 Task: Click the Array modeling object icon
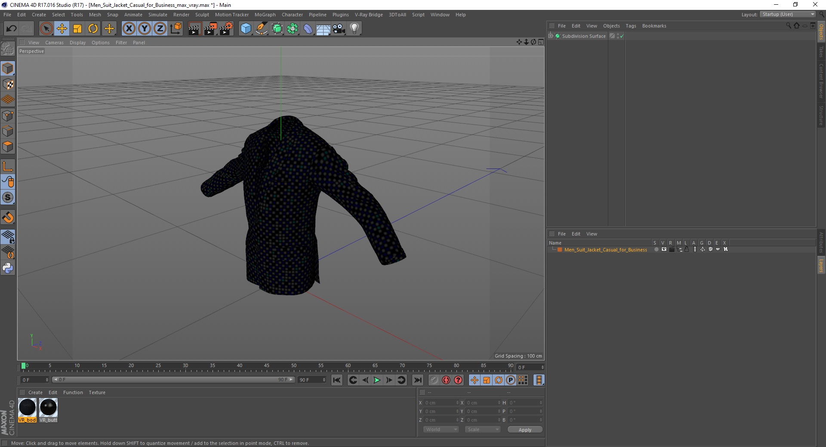click(x=293, y=29)
